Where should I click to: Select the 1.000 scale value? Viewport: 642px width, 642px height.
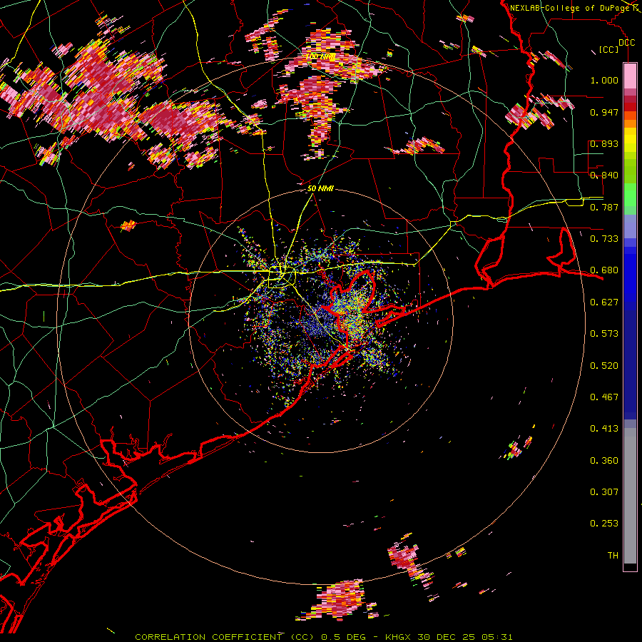pyautogui.click(x=604, y=80)
